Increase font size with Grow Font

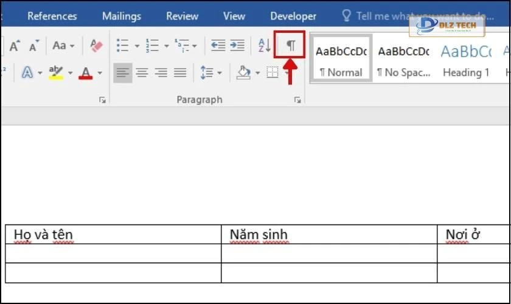15,46
